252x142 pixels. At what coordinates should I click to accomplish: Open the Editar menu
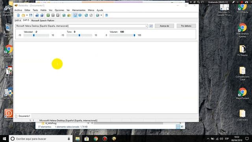[27, 10]
